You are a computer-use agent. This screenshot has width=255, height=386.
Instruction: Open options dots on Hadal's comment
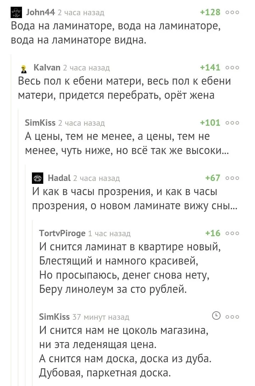tap(233, 178)
